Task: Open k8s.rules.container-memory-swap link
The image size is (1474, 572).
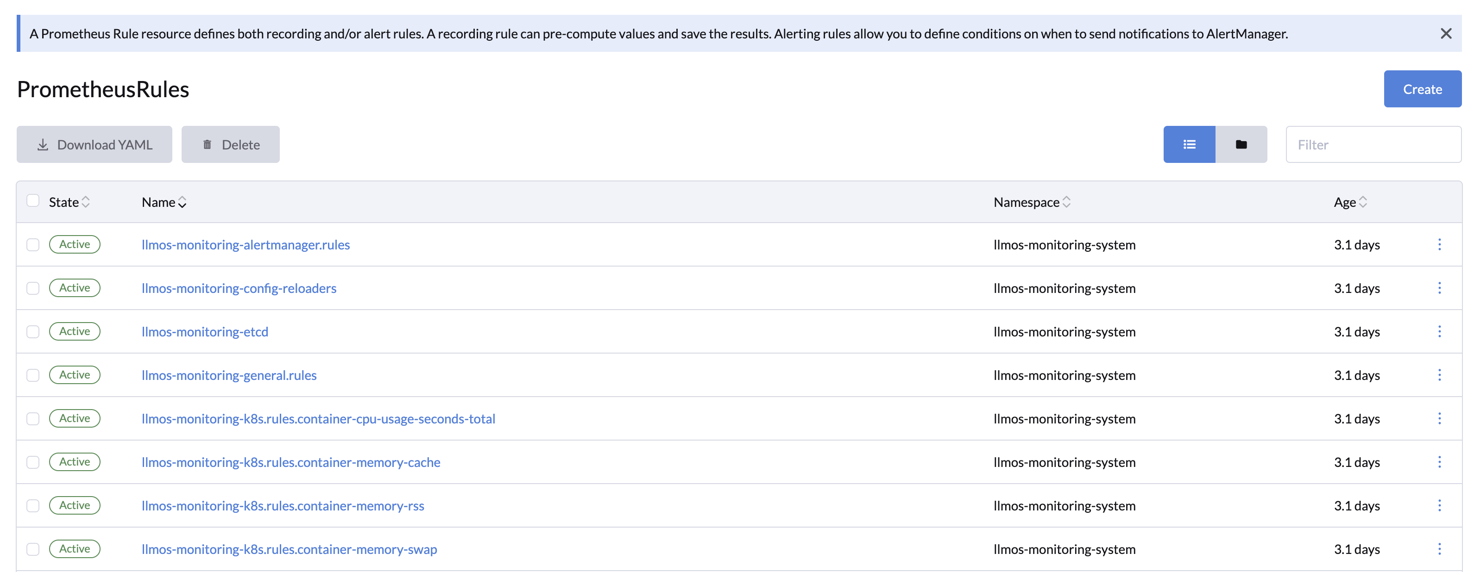Action: coord(289,549)
